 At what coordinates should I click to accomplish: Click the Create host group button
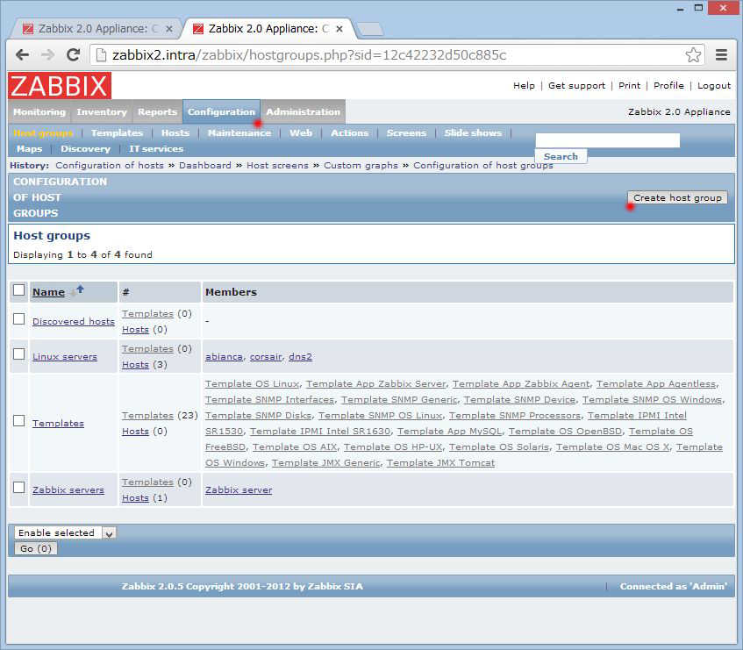point(677,197)
